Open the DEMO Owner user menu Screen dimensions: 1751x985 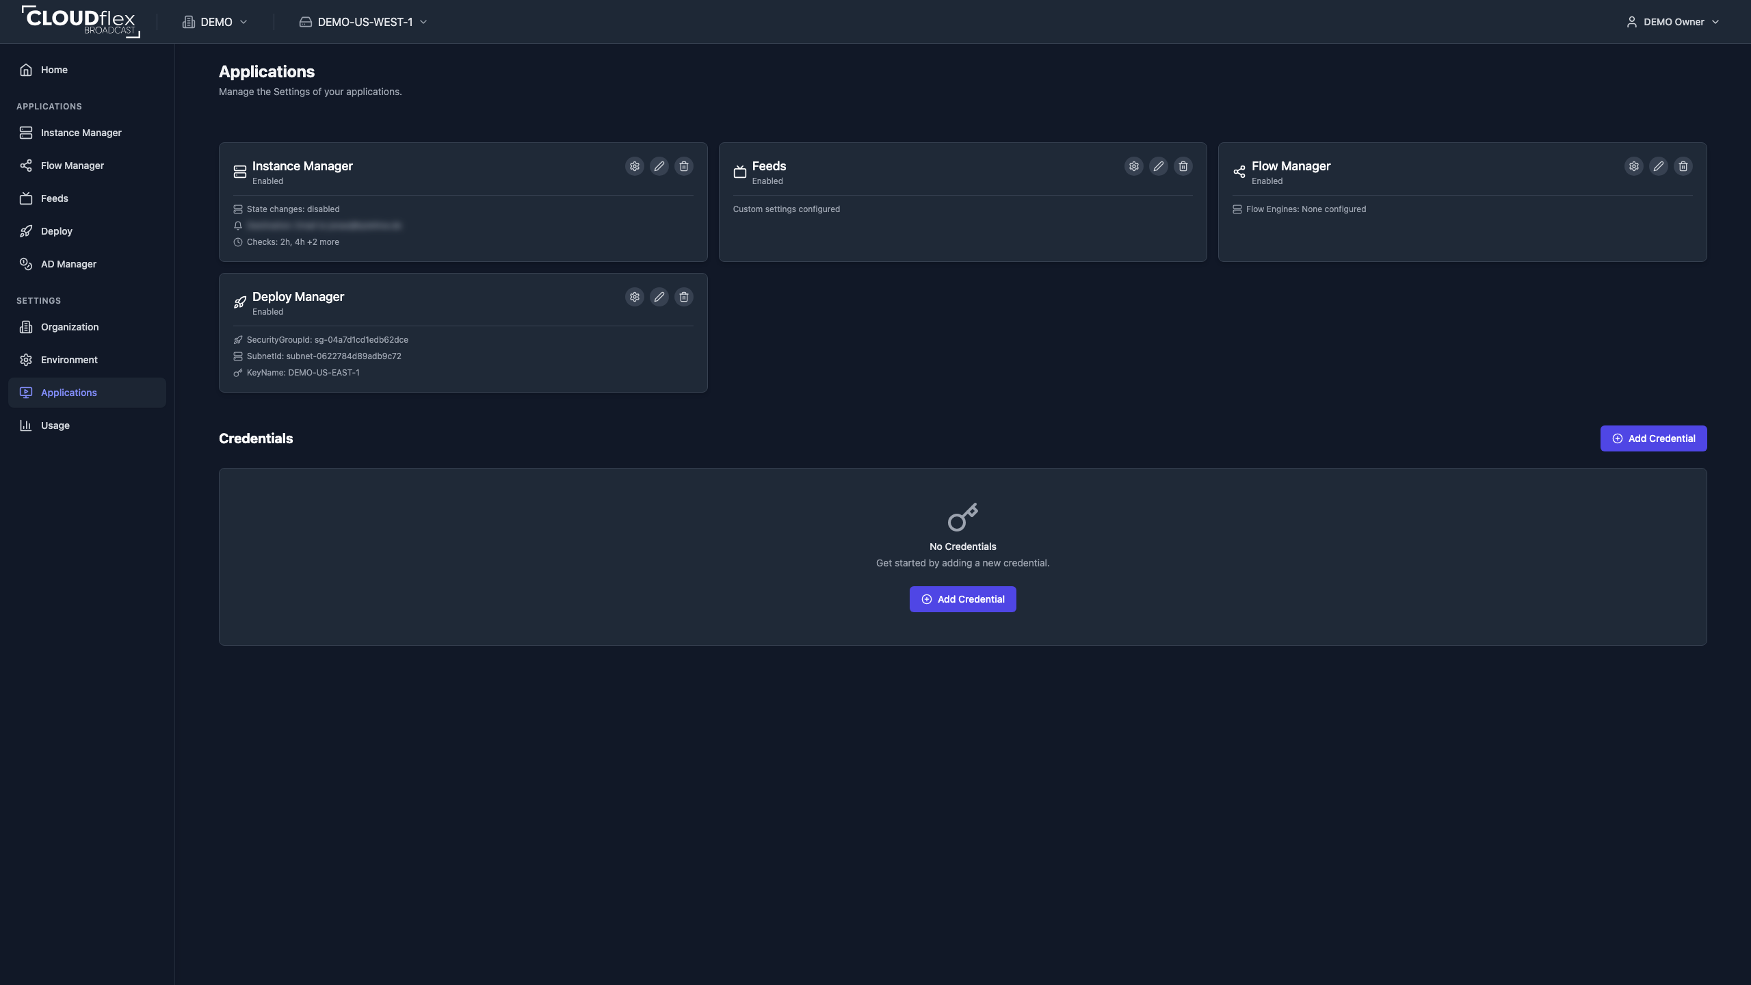pos(1672,22)
